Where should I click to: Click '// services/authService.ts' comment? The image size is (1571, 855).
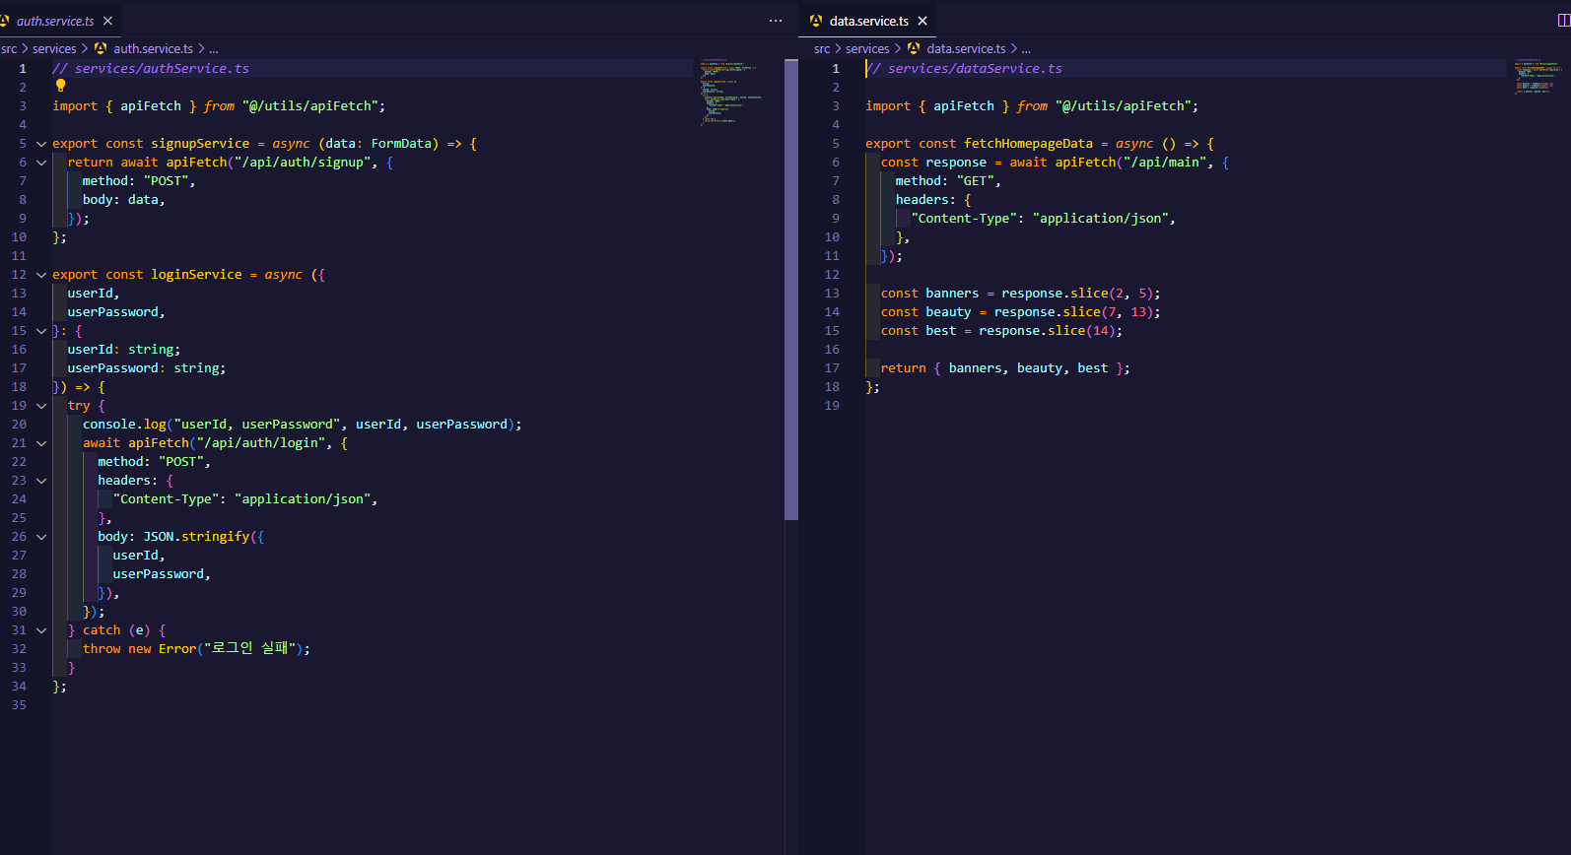pyautogui.click(x=151, y=69)
